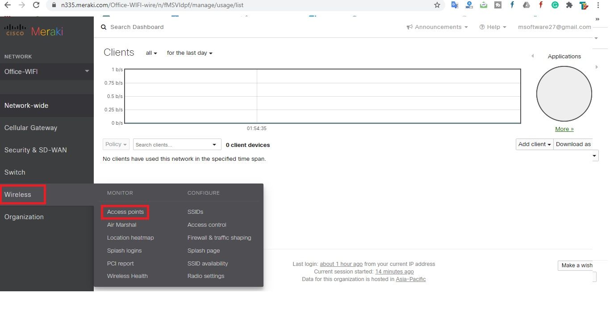Open the Policy dropdown

pos(116,144)
